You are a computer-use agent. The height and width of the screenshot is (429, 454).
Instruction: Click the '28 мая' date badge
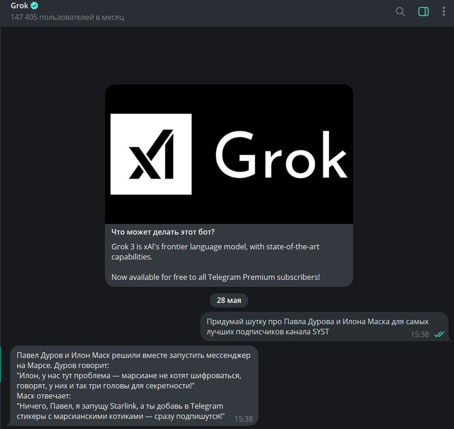[229, 300]
